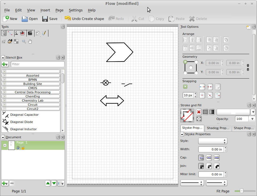Click the clapperboard tool icon

(x=30, y=33)
